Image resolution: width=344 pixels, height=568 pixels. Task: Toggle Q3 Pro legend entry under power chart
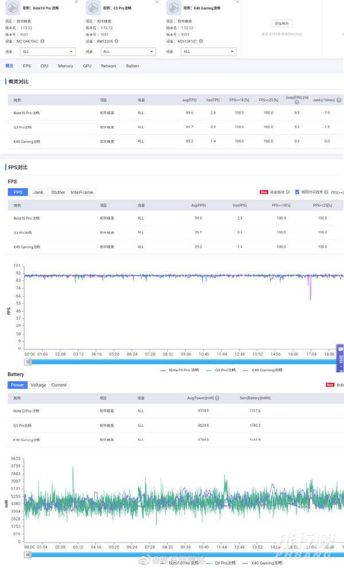pyautogui.click(x=221, y=563)
